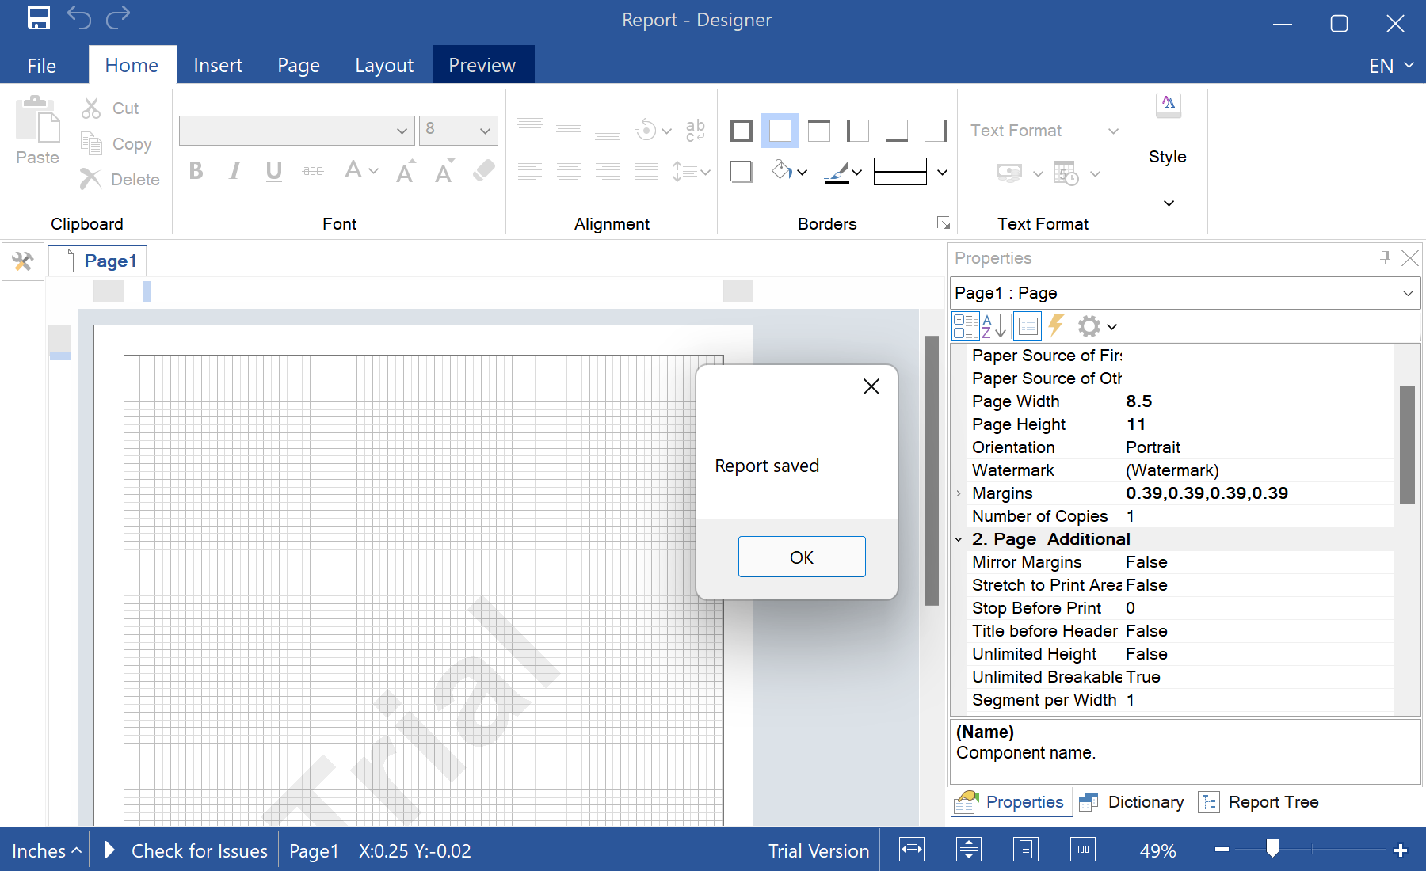This screenshot has height=871, width=1426.
Task: Click the shrink font size icon
Action: coord(444,171)
